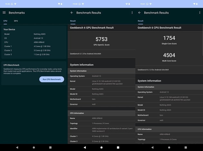Tap WhatsApp status icon on middle phone
The width and height of the screenshot is (203, 151).
(x=80, y=4)
